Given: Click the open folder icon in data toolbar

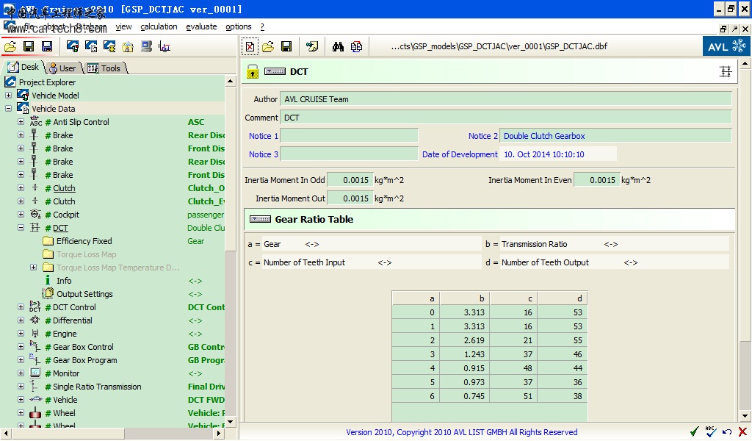Looking at the screenshot, I should [x=268, y=46].
